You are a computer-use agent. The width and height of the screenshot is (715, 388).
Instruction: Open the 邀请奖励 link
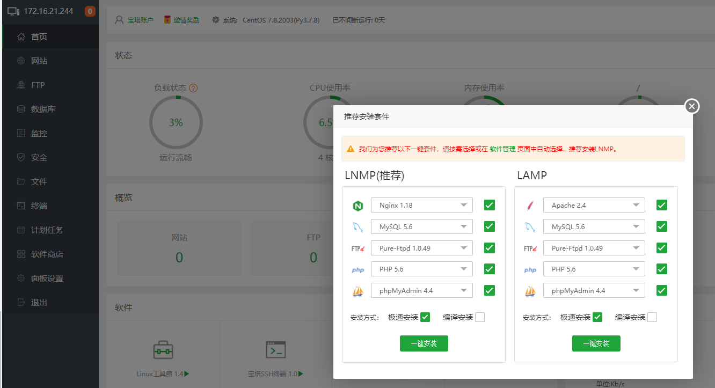(186, 20)
